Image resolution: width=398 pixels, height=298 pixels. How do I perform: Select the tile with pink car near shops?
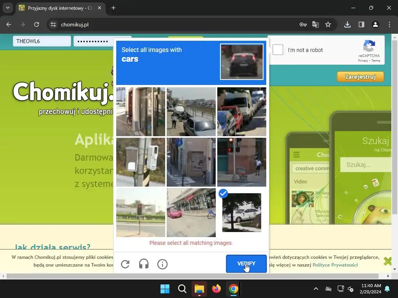point(191,213)
